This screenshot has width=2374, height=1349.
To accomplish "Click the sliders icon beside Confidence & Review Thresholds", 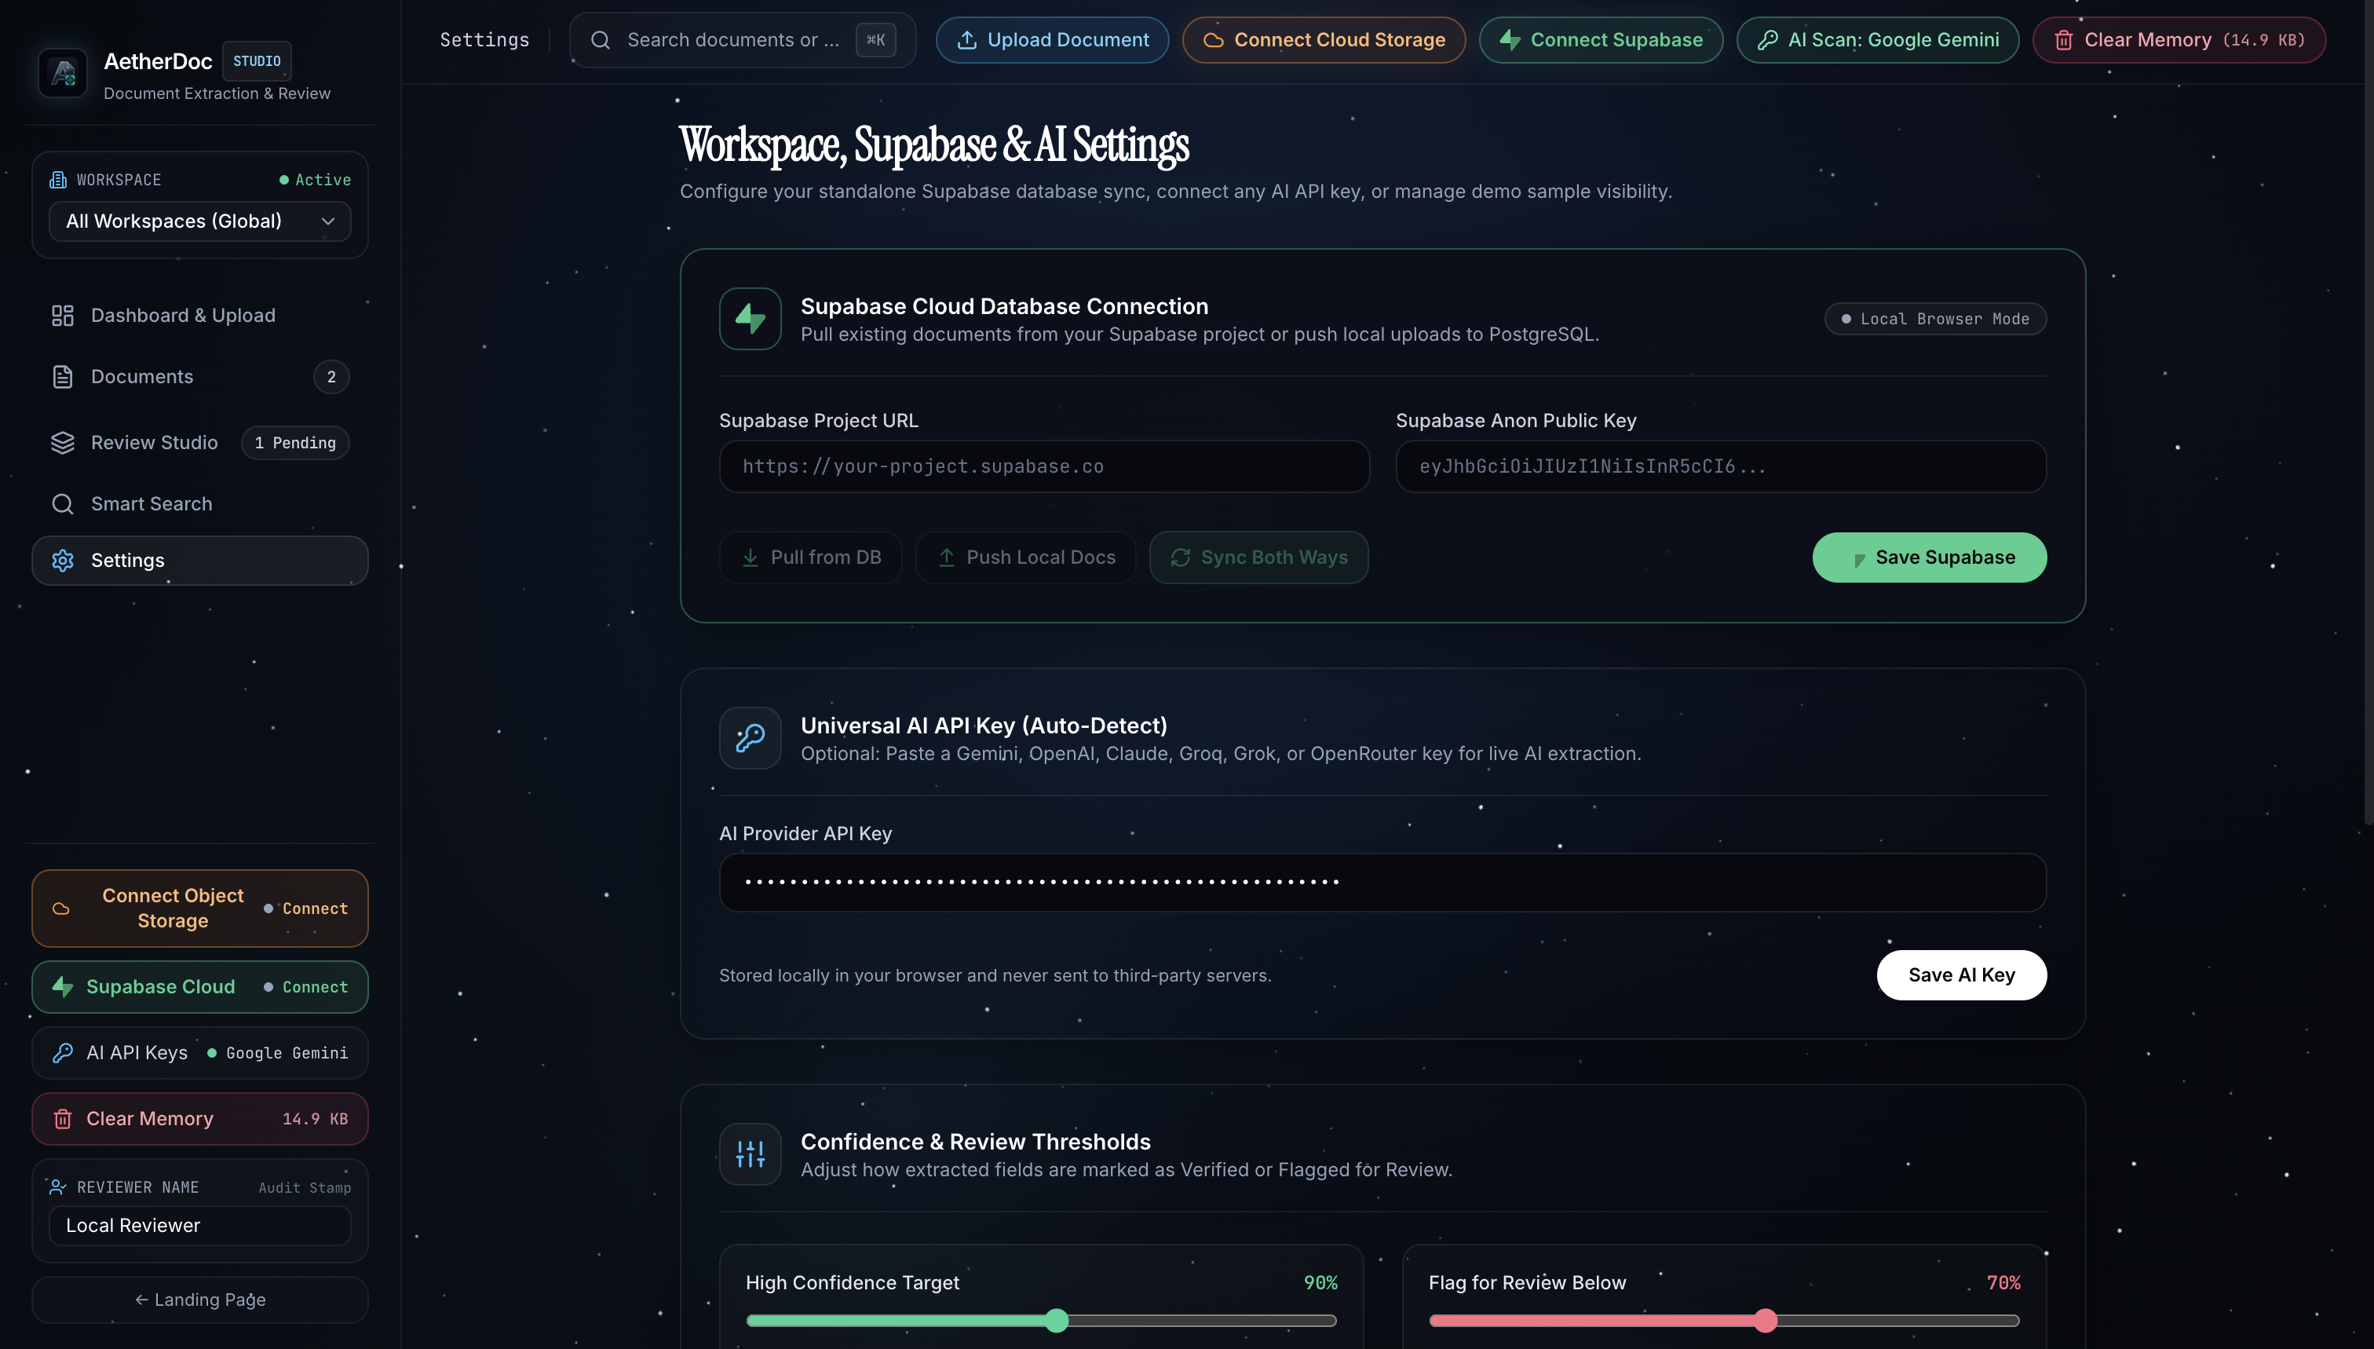I will pos(751,1154).
